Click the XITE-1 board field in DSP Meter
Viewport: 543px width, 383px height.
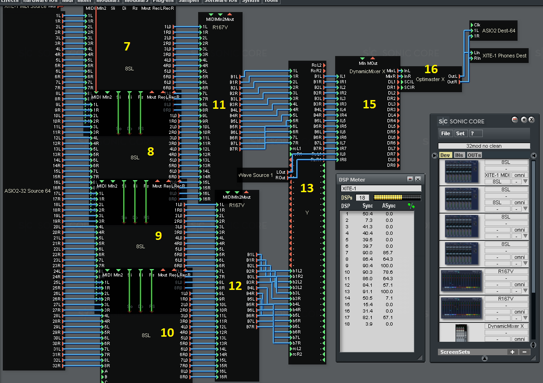coord(381,188)
